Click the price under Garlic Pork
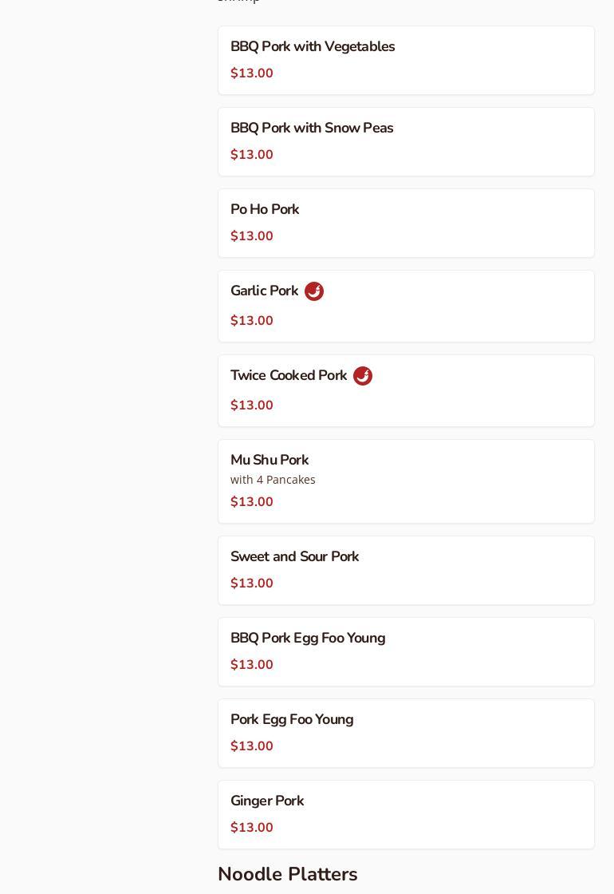Viewport: 614px width, 894px height. point(252,321)
